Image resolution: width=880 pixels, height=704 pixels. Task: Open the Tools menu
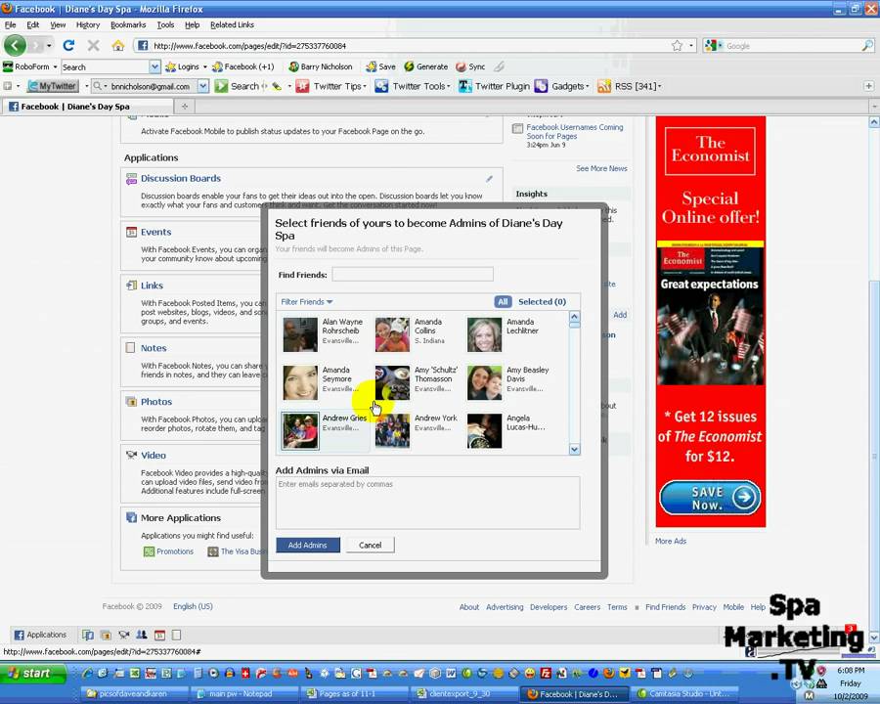click(165, 24)
